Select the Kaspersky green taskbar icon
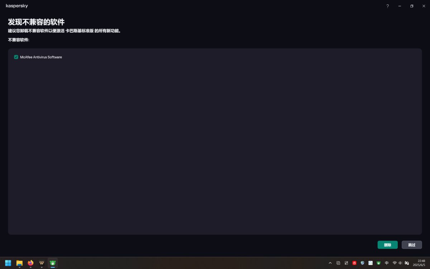 coord(53,263)
